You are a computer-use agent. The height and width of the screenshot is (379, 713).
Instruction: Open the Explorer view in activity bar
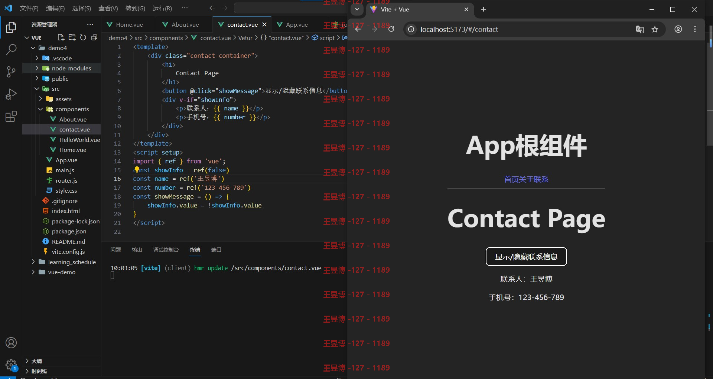[11, 27]
